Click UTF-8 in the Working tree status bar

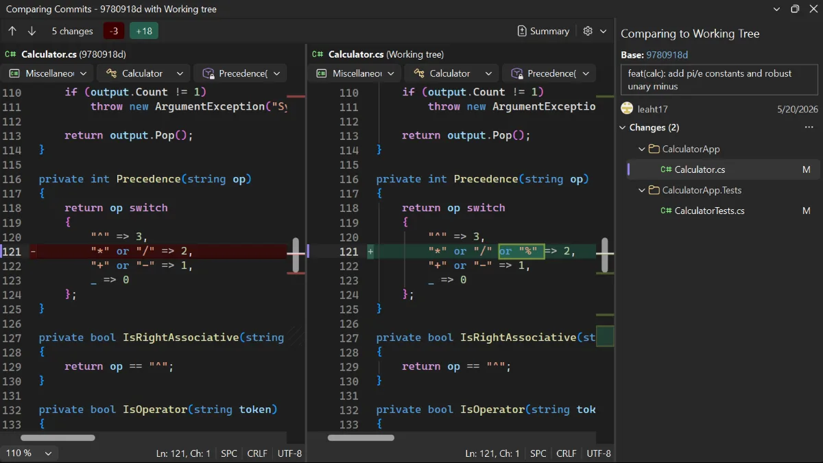pyautogui.click(x=599, y=453)
